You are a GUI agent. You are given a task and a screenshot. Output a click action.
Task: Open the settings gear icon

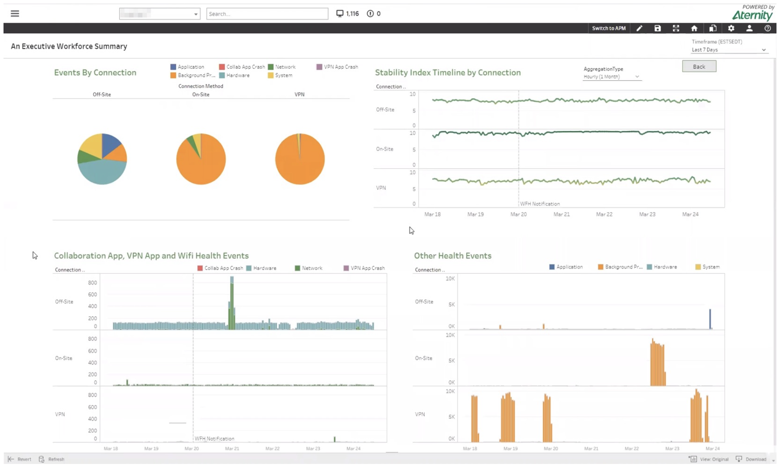pyautogui.click(x=731, y=28)
